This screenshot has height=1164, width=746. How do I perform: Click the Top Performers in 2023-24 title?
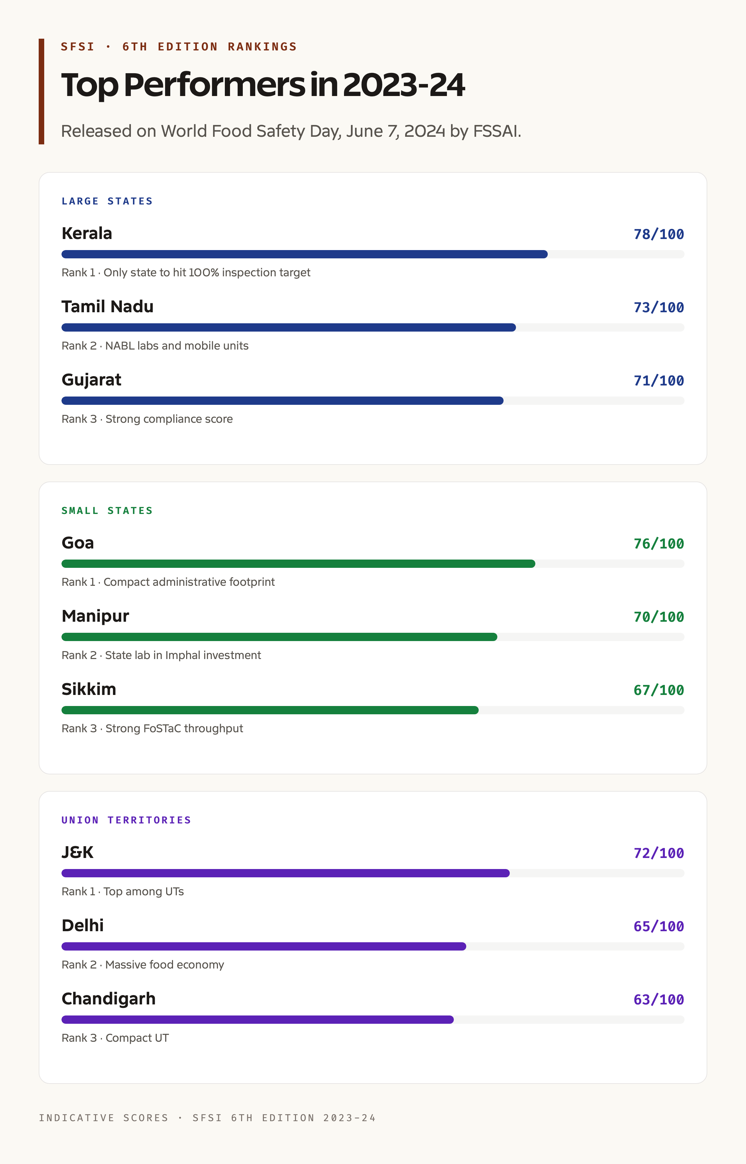(263, 85)
